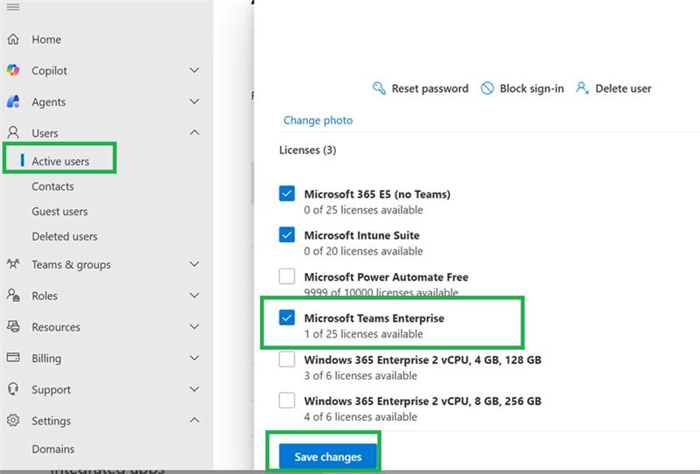Expand the Teams & groups chevron

[x=194, y=264]
